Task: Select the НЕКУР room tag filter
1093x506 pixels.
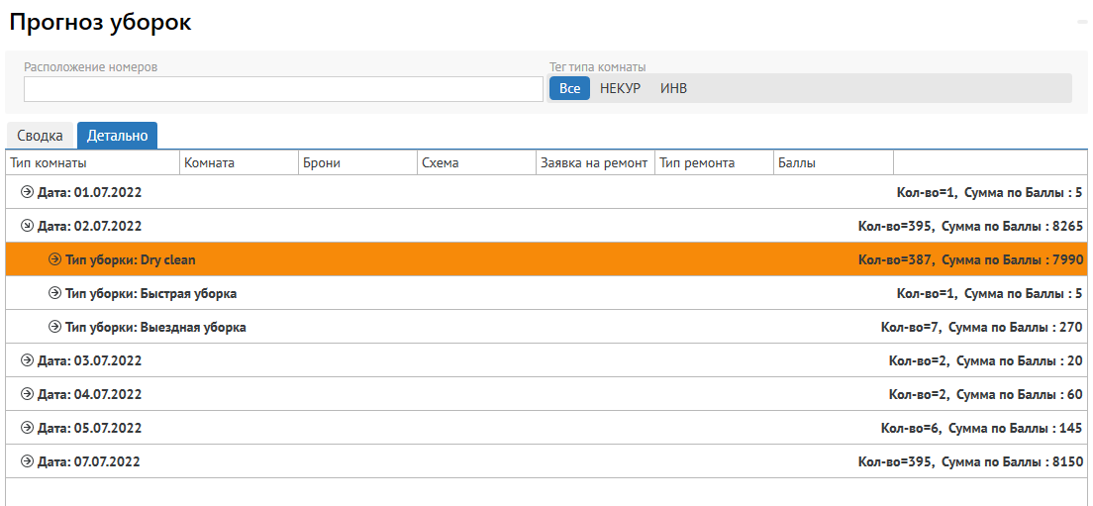Action: (x=621, y=88)
